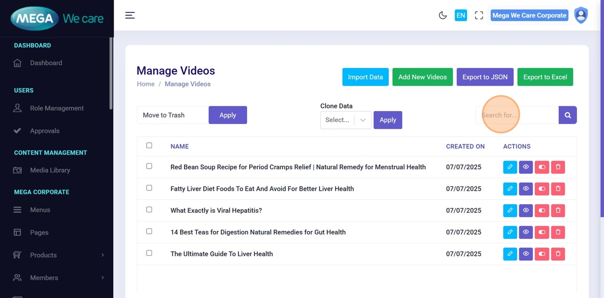This screenshot has width=604, height=298.
Task: Enter fullscreen mode via expand icon
Action: (x=479, y=16)
